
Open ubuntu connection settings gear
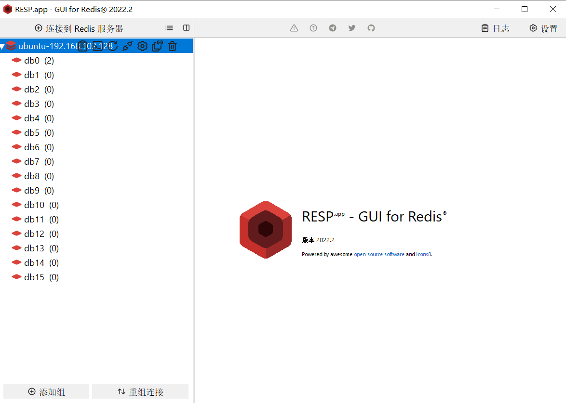[x=142, y=46]
